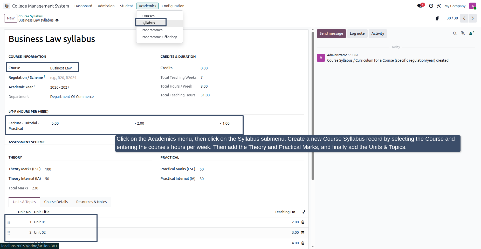Click the Send message button
The height and width of the screenshot is (249, 481).
[x=331, y=33]
